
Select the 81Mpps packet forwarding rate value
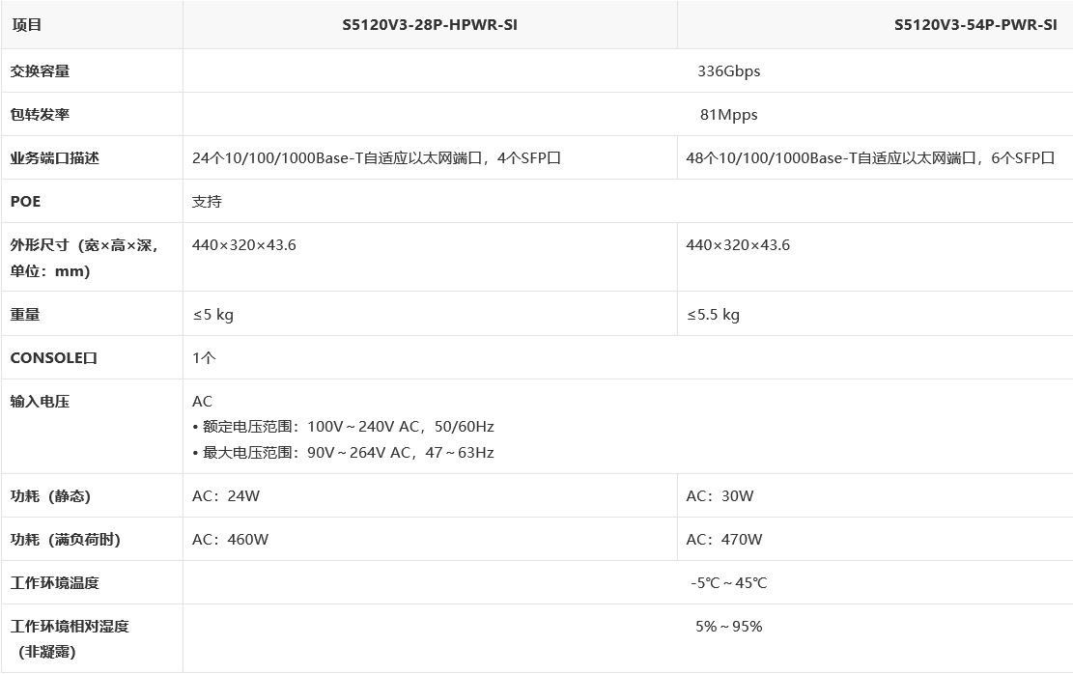[x=728, y=115]
